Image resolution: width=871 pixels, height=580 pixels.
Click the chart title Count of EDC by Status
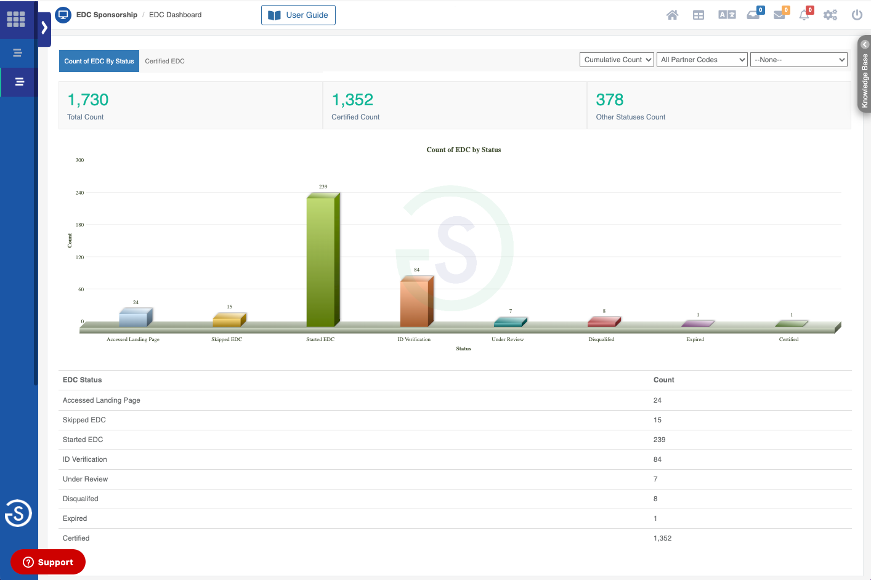click(463, 150)
